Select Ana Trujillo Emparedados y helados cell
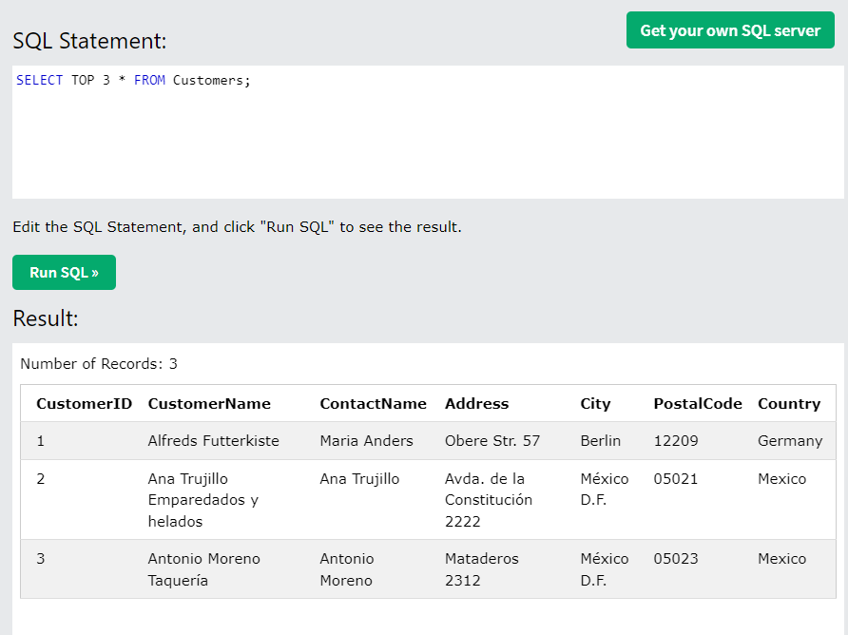The height and width of the screenshot is (635, 848). tap(203, 500)
